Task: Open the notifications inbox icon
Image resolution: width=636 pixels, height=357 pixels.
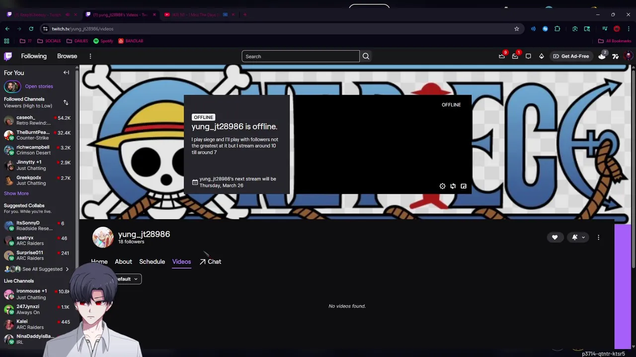Action: (x=515, y=56)
